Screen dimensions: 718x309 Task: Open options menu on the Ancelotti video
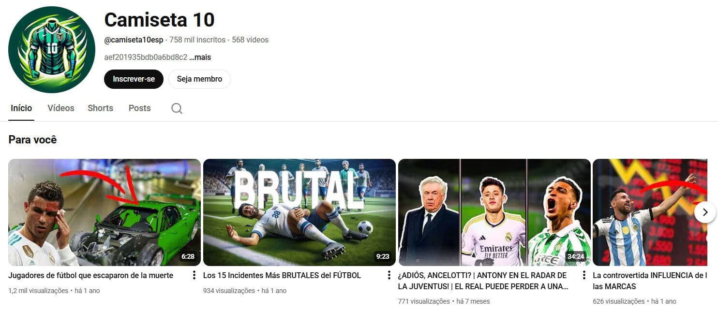[x=584, y=275]
